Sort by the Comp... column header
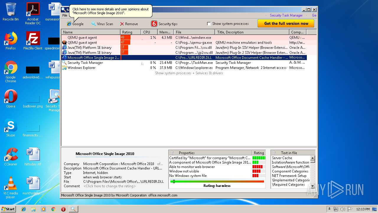 pyautogui.click(x=298, y=32)
